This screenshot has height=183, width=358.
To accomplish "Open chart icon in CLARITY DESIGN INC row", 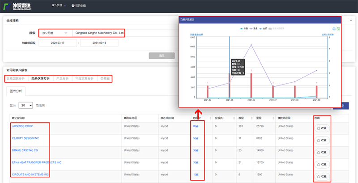I will pos(197,138).
